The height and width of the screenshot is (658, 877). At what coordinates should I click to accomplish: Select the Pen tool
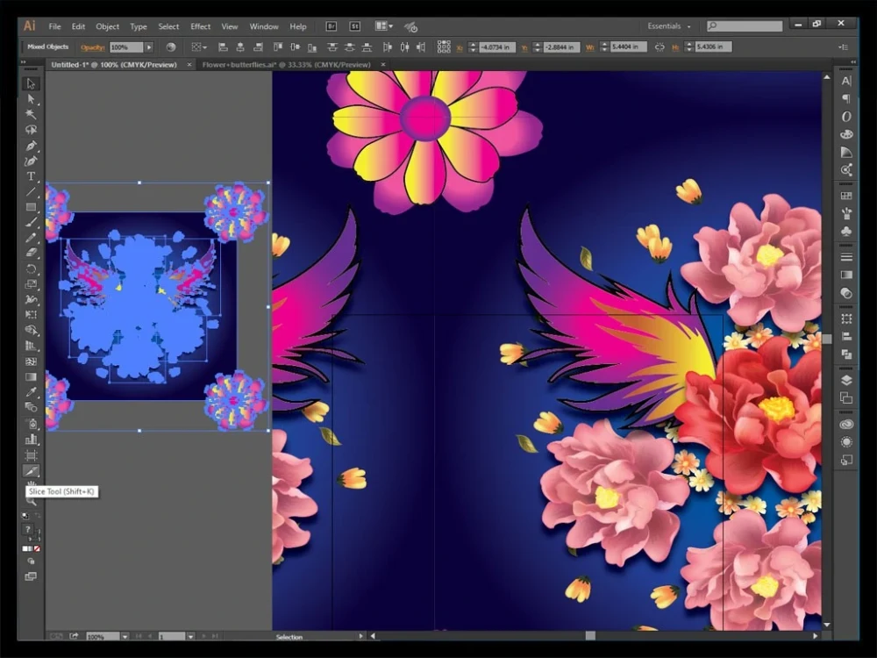point(31,146)
